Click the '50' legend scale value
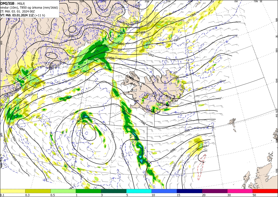278x197 pixels. point(254,195)
